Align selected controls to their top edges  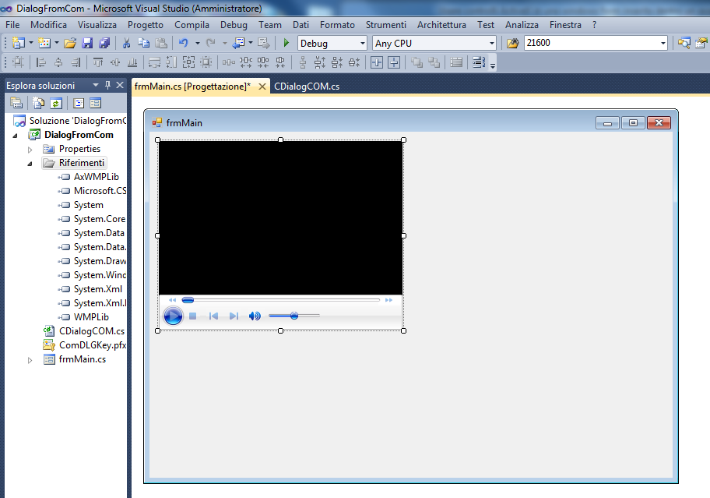[x=98, y=62]
